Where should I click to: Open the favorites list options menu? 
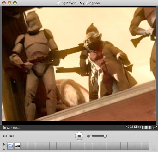click(x=4, y=149)
